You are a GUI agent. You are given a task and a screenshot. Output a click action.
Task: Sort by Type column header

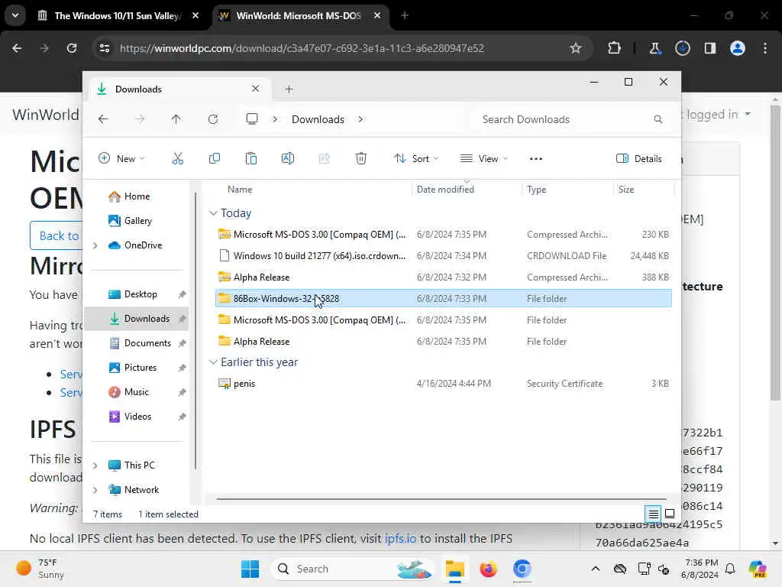coord(567,190)
